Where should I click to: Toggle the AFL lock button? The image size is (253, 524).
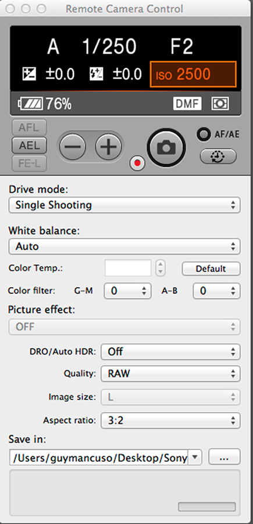pos(29,128)
